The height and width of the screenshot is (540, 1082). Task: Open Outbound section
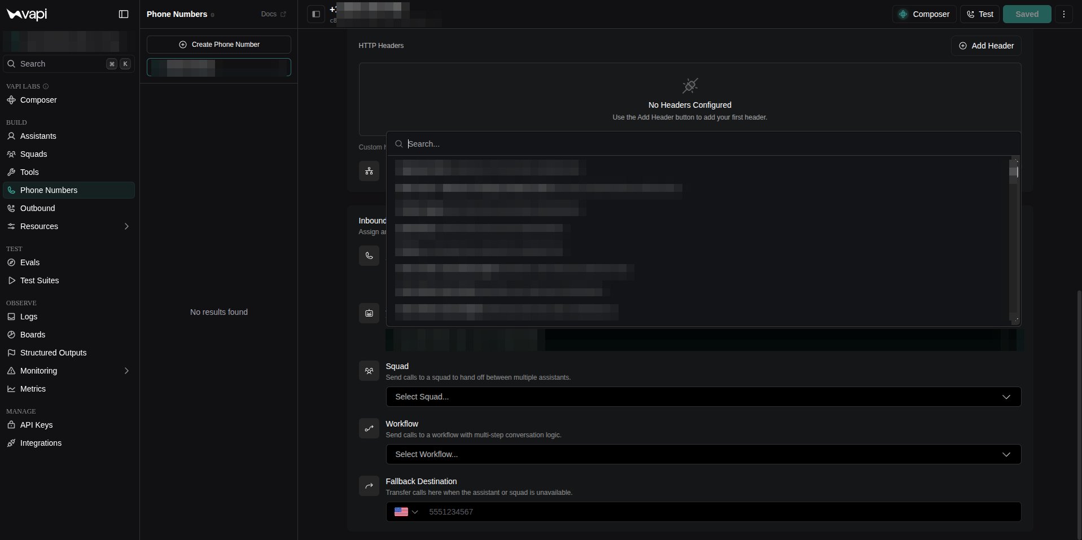(x=69, y=208)
